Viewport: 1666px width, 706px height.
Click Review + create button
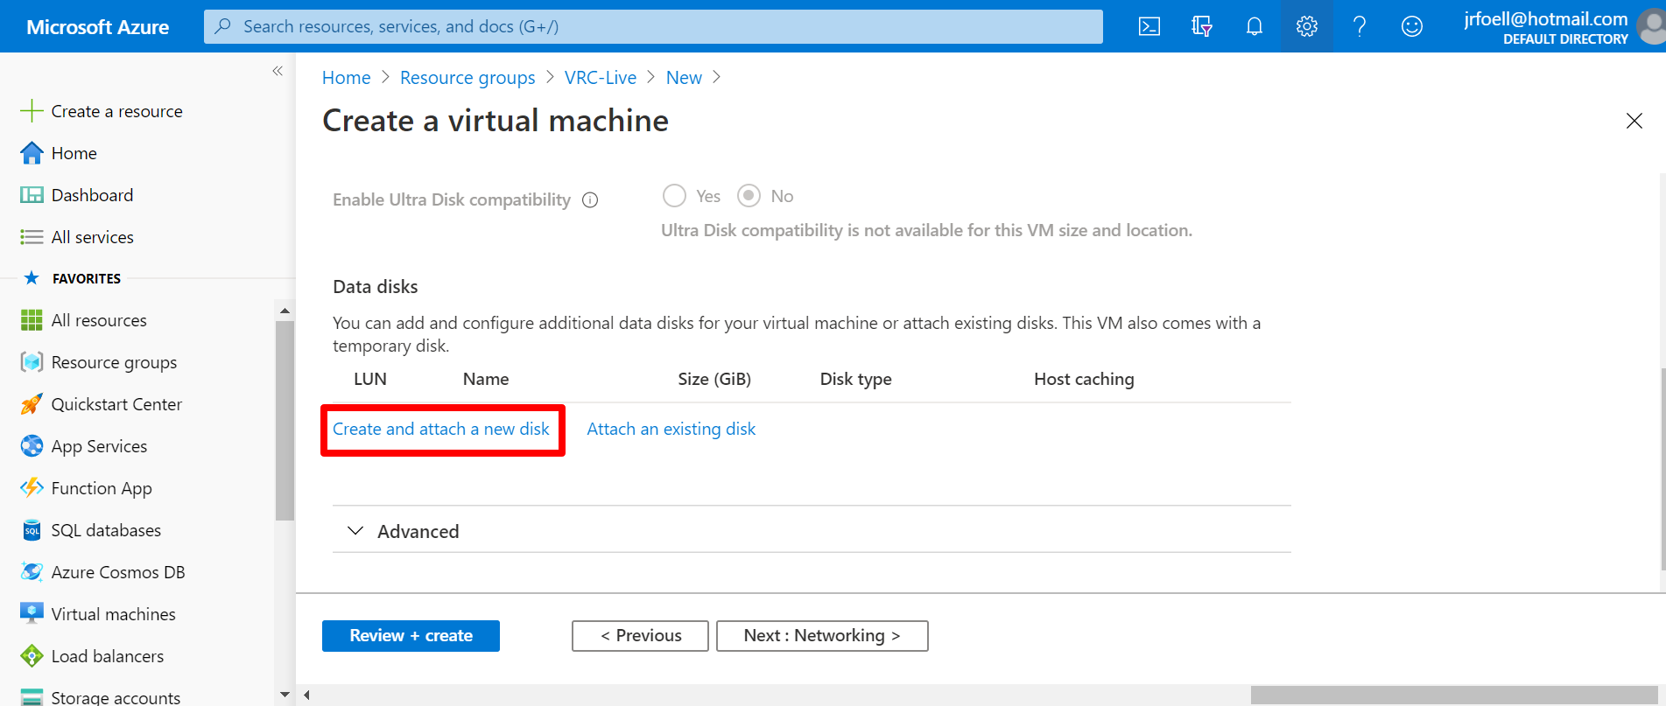pyautogui.click(x=411, y=636)
